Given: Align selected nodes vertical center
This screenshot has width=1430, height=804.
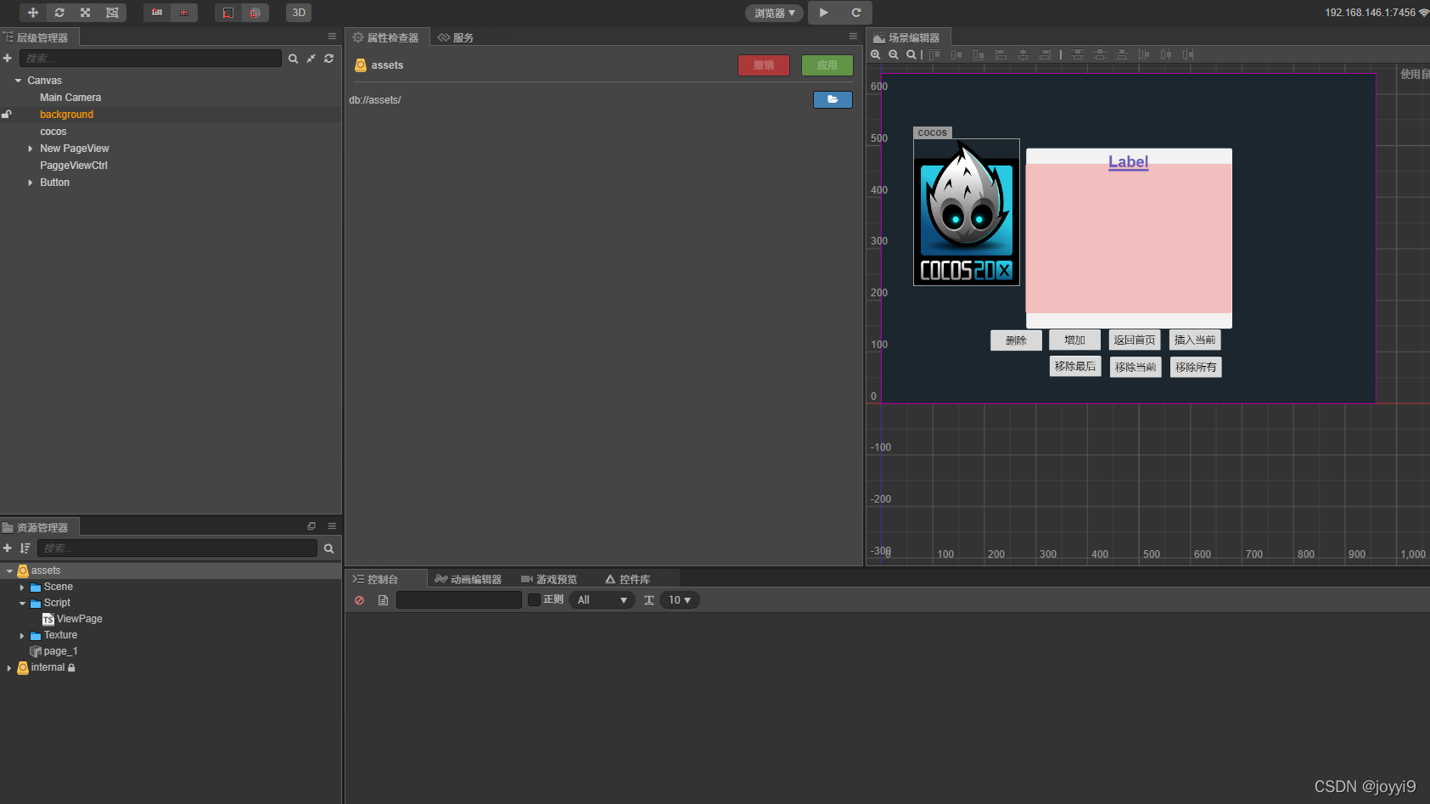Looking at the screenshot, I should point(956,54).
